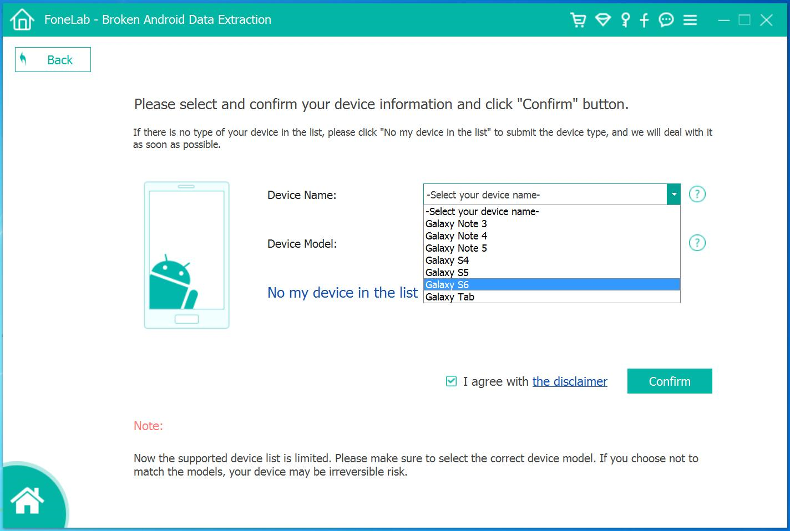Click the large home button in corner
This screenshot has width=790, height=531.
(27, 500)
